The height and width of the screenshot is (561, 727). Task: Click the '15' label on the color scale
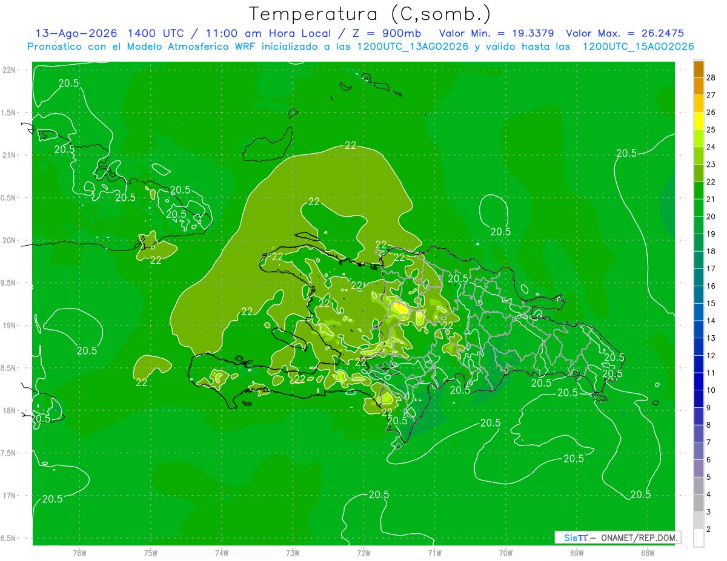pos(711,303)
